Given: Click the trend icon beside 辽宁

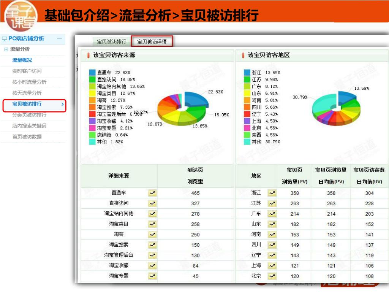Looking at the screenshot, I should [x=272, y=255].
